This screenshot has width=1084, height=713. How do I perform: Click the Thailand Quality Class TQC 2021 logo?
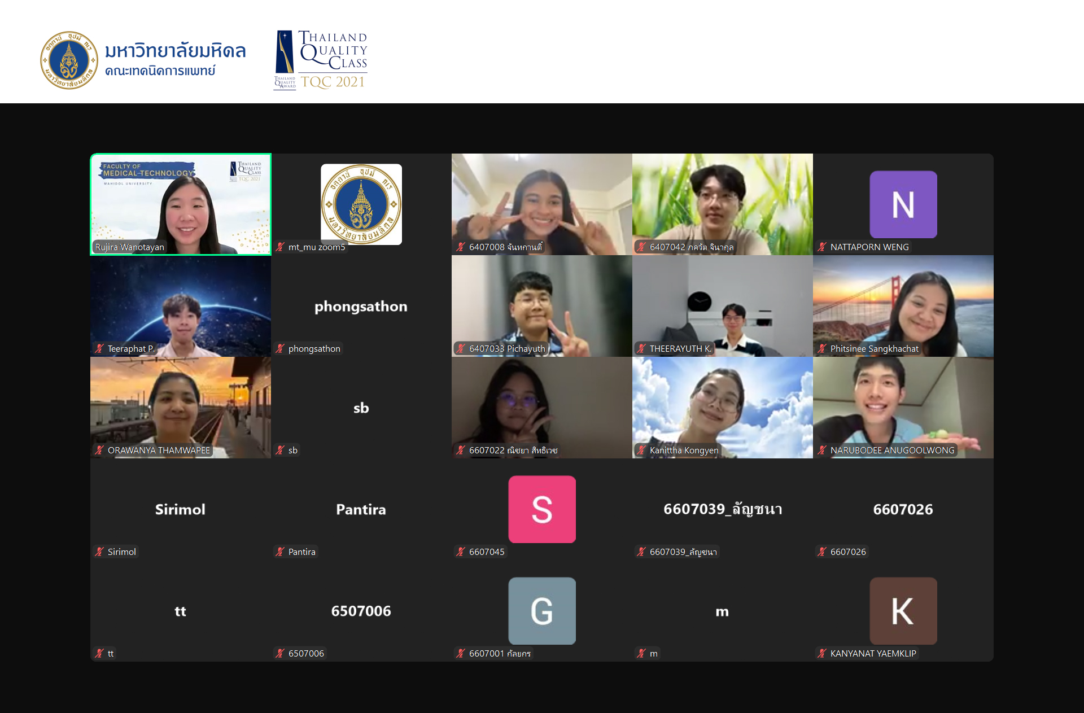pos(321,60)
